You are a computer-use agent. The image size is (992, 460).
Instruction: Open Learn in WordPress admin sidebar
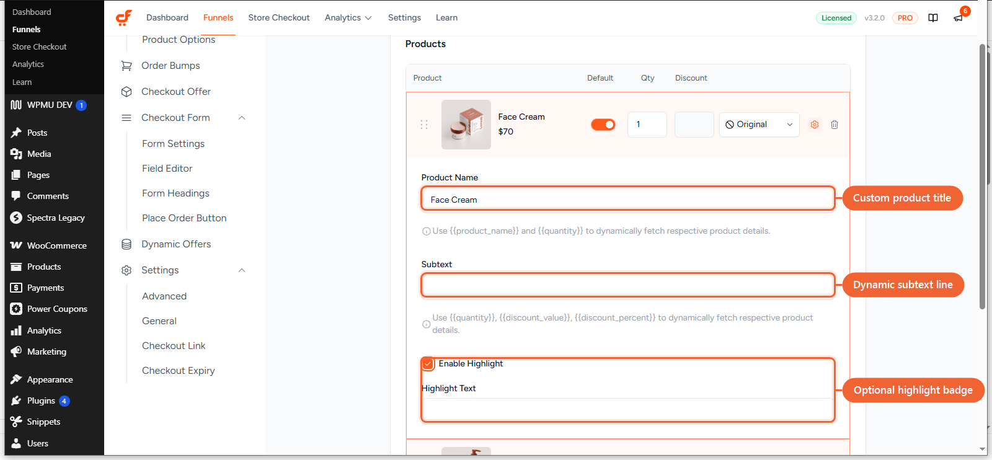tap(22, 82)
